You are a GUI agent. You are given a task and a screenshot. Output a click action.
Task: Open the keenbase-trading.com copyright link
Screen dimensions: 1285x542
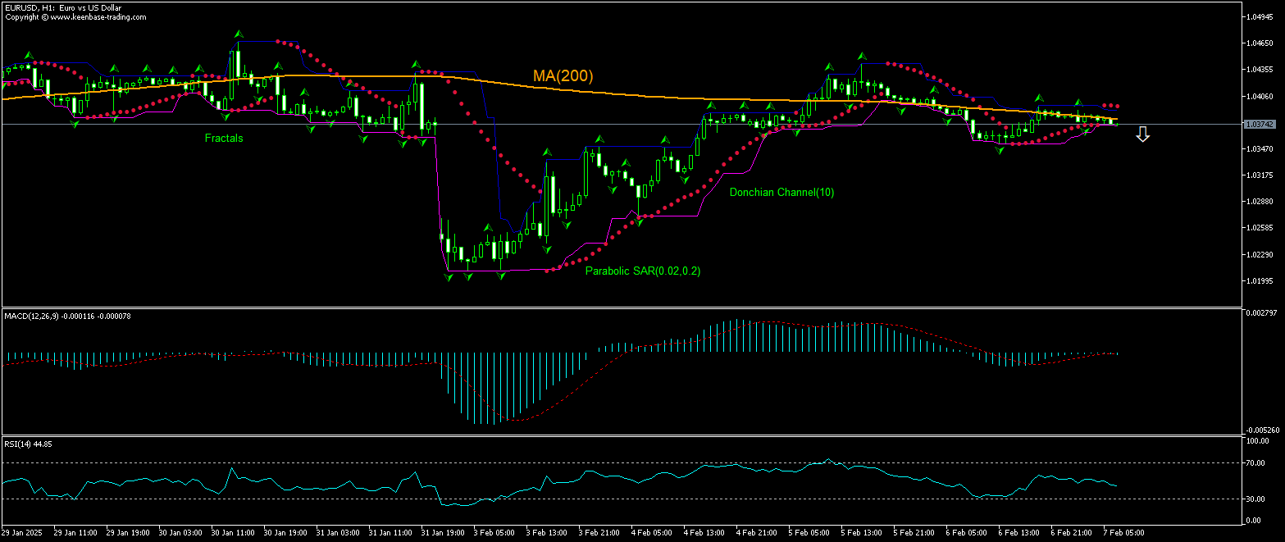[75, 17]
